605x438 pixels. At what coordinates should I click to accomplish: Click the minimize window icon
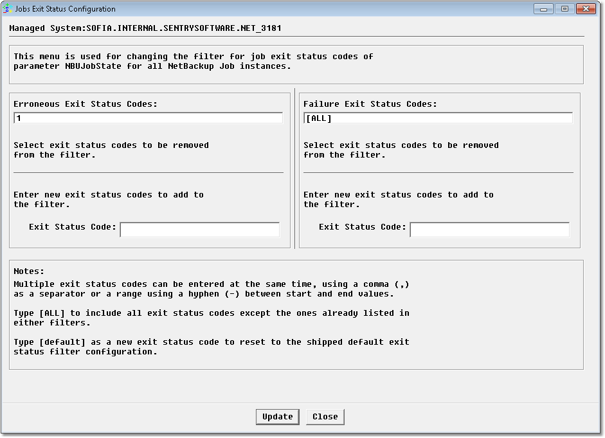[543, 8]
